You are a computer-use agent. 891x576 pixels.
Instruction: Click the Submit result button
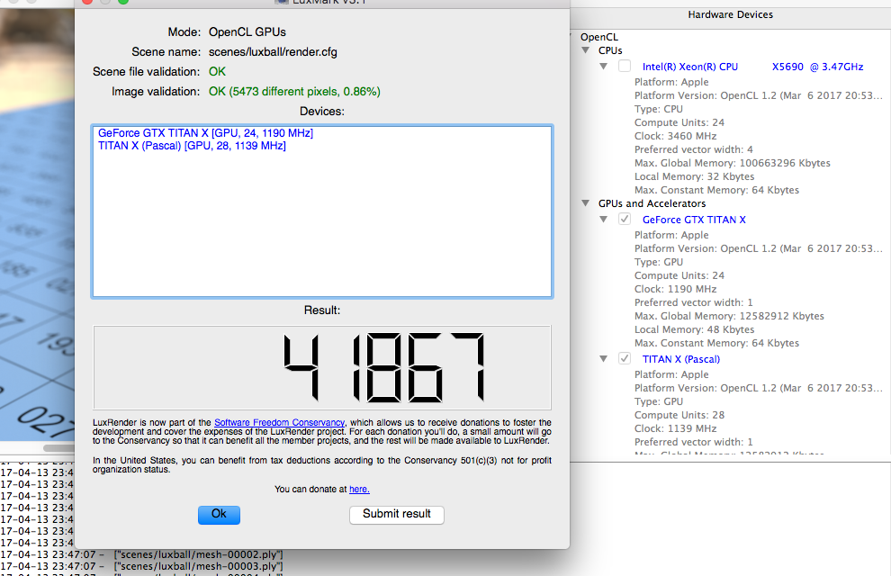click(397, 515)
